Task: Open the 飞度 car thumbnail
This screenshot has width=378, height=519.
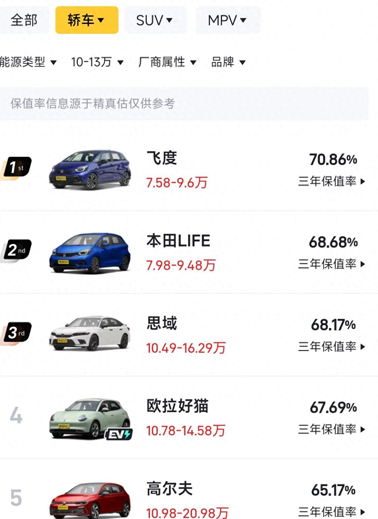Action: coord(90,170)
